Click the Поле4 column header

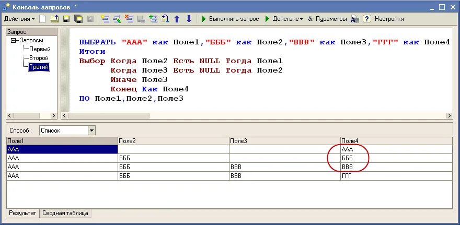pyautogui.click(x=396, y=141)
